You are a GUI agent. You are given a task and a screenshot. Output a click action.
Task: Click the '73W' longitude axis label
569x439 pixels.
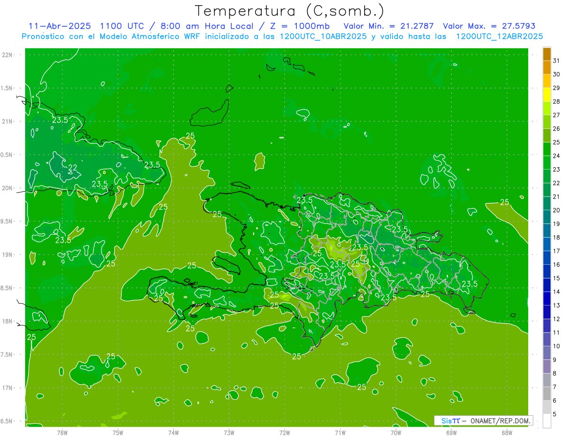(229, 433)
